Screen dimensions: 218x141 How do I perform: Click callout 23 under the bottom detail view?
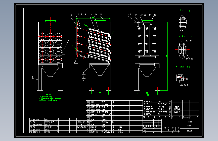[186, 85]
